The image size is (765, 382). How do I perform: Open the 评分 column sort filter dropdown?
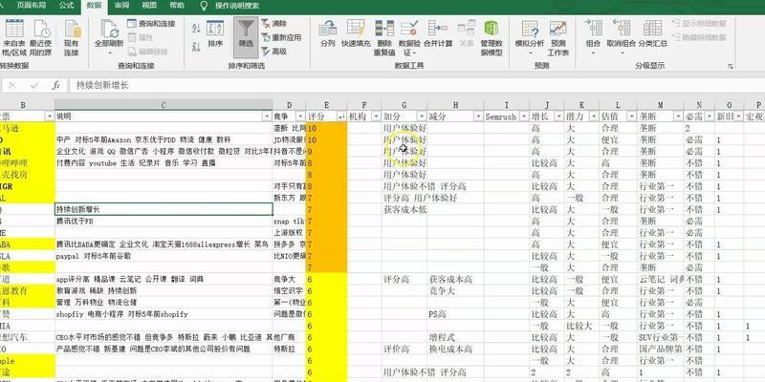341,117
